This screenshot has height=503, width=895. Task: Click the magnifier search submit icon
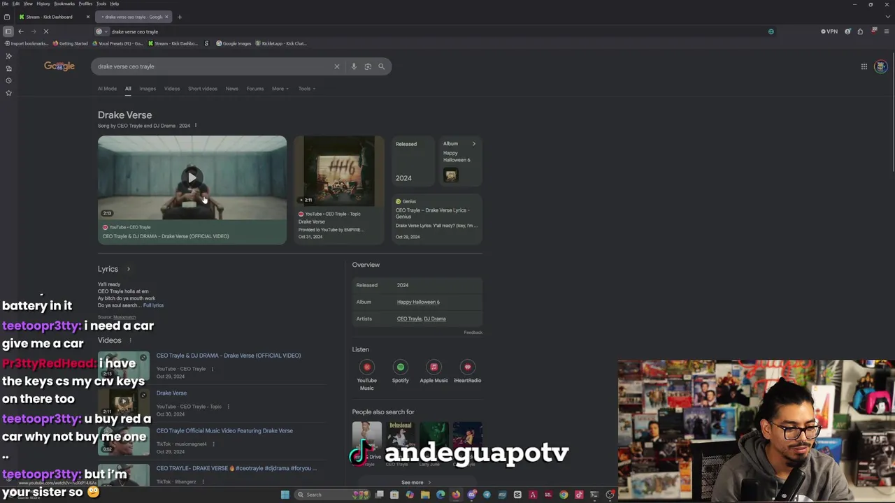[x=381, y=66]
